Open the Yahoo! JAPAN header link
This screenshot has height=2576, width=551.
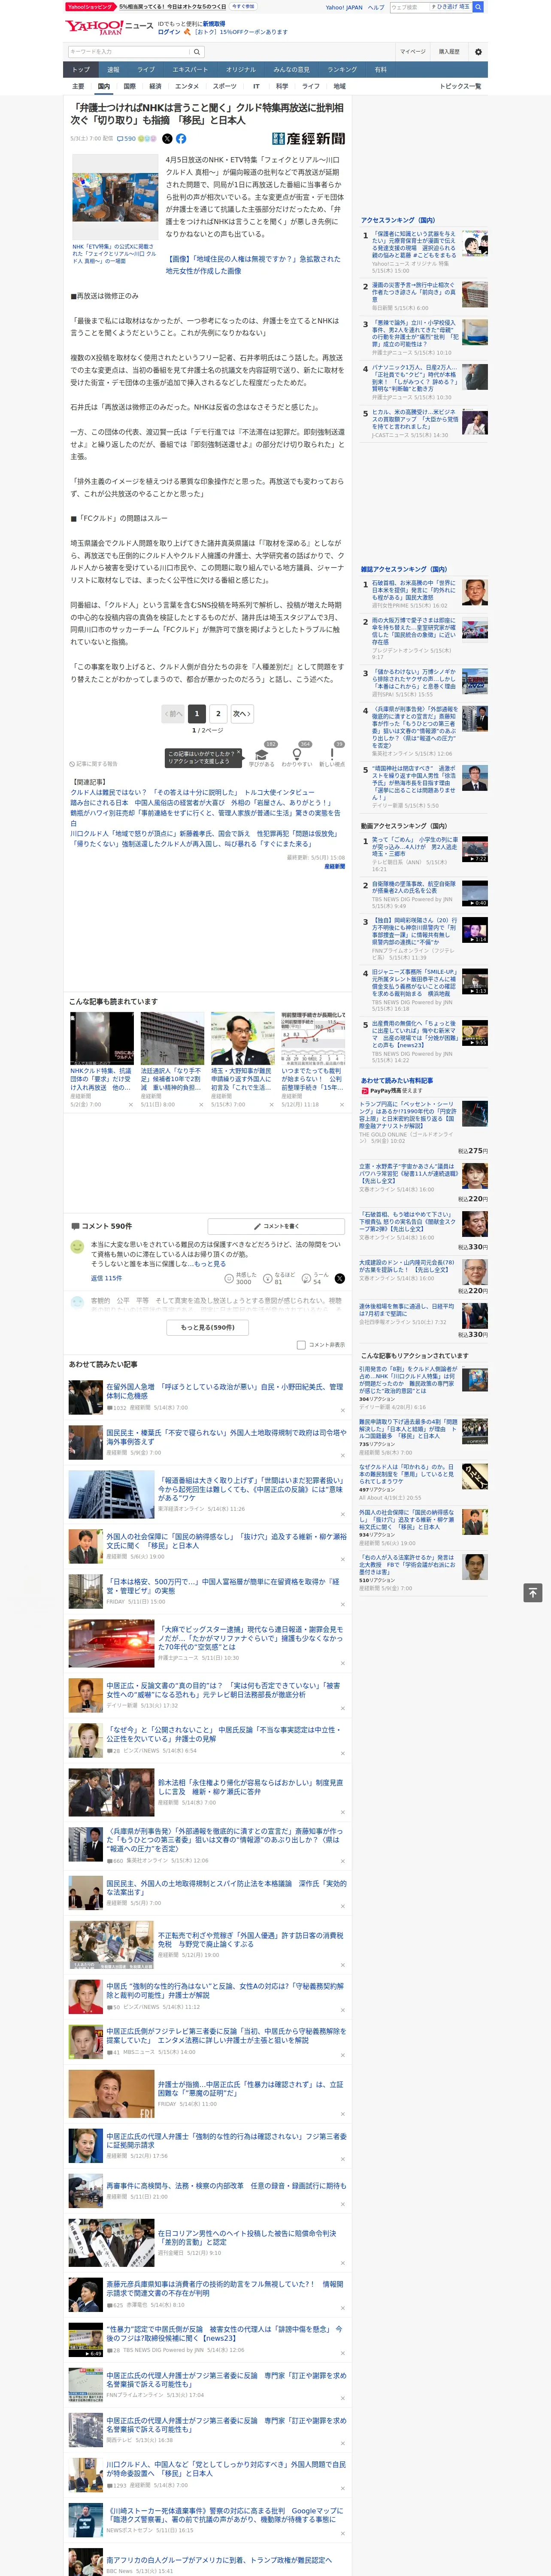(344, 7)
